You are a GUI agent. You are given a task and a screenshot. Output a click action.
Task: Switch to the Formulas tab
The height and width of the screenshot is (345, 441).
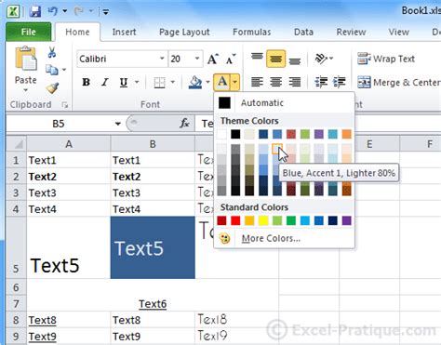click(252, 32)
